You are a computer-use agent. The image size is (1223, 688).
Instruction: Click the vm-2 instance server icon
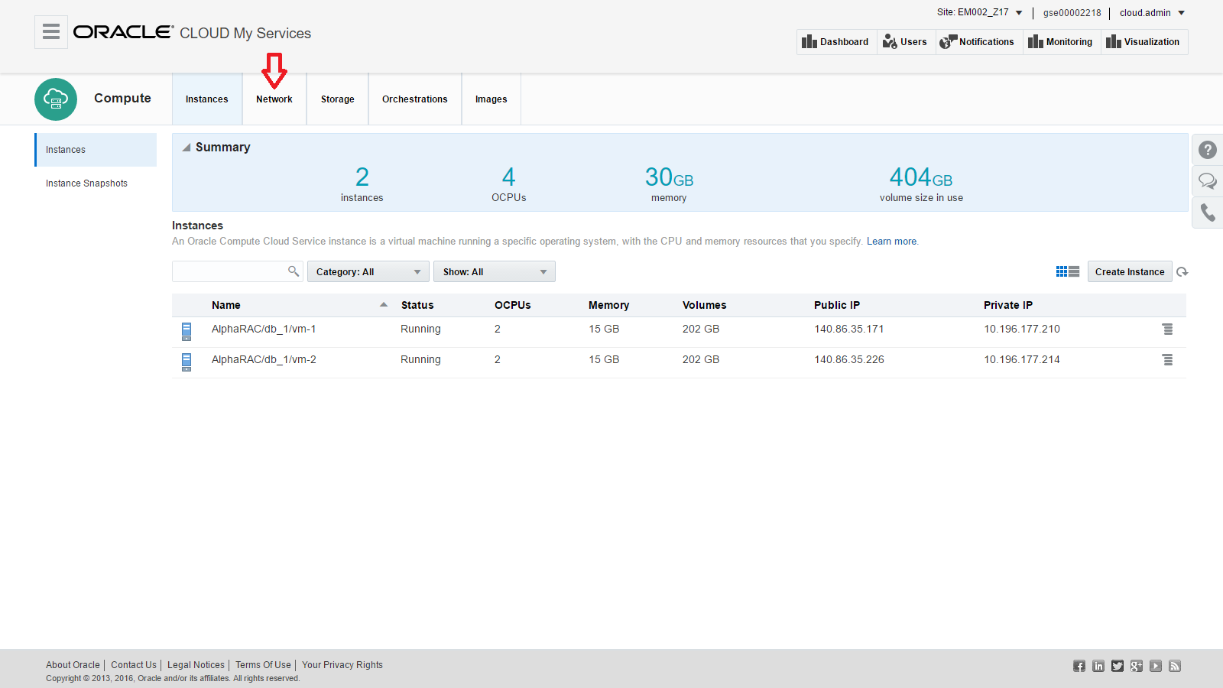click(x=187, y=362)
